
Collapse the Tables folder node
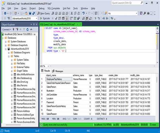tap(9, 56)
